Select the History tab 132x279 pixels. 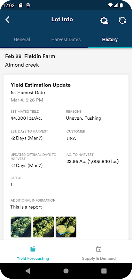pos(110,39)
